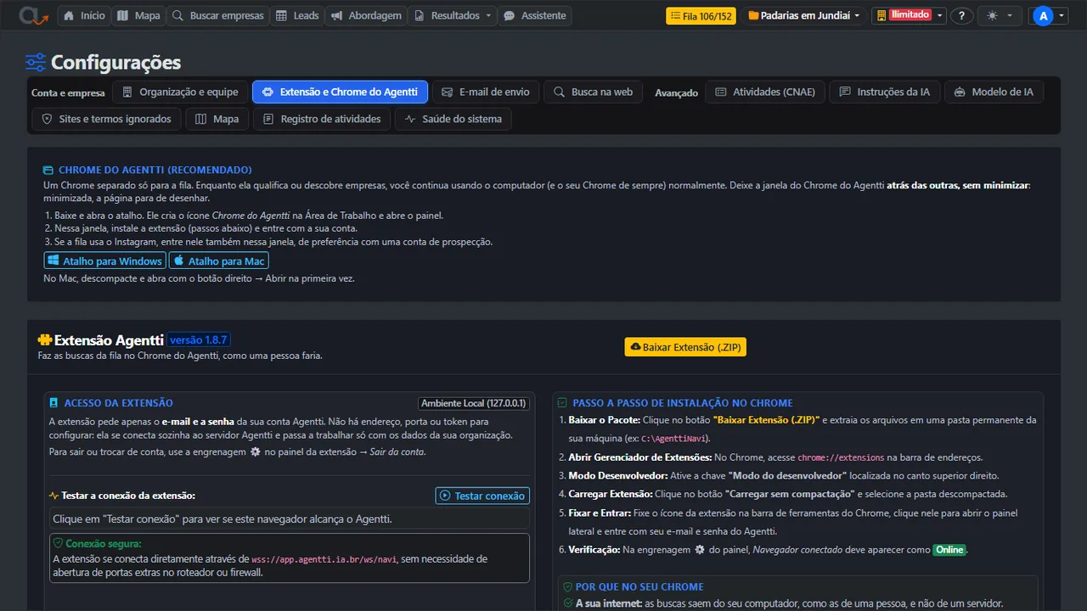Open the Modelo de IA tab
1087x611 pixels.
coord(994,92)
